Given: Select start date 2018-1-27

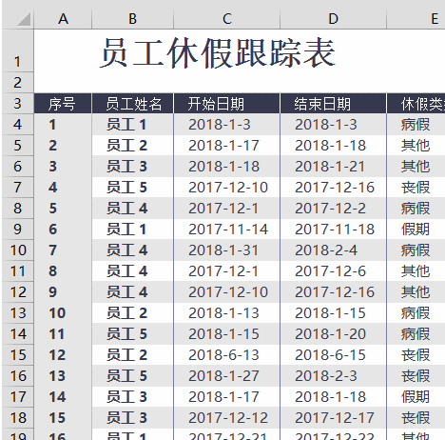Looking at the screenshot, I should click(226, 376).
